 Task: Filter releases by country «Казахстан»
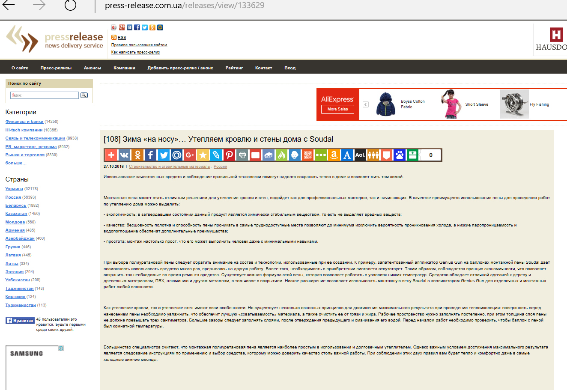pos(16,214)
